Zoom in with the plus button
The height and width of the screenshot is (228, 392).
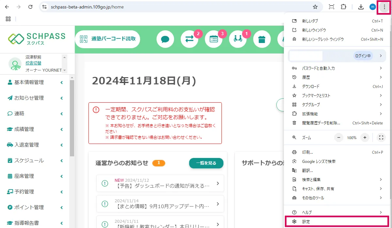[365, 137]
